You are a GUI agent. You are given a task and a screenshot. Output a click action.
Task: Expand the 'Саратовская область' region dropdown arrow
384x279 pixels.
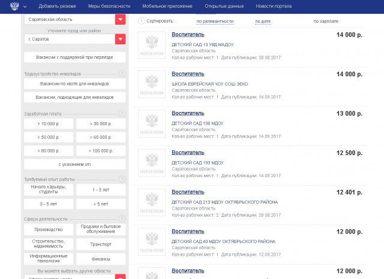120,19
